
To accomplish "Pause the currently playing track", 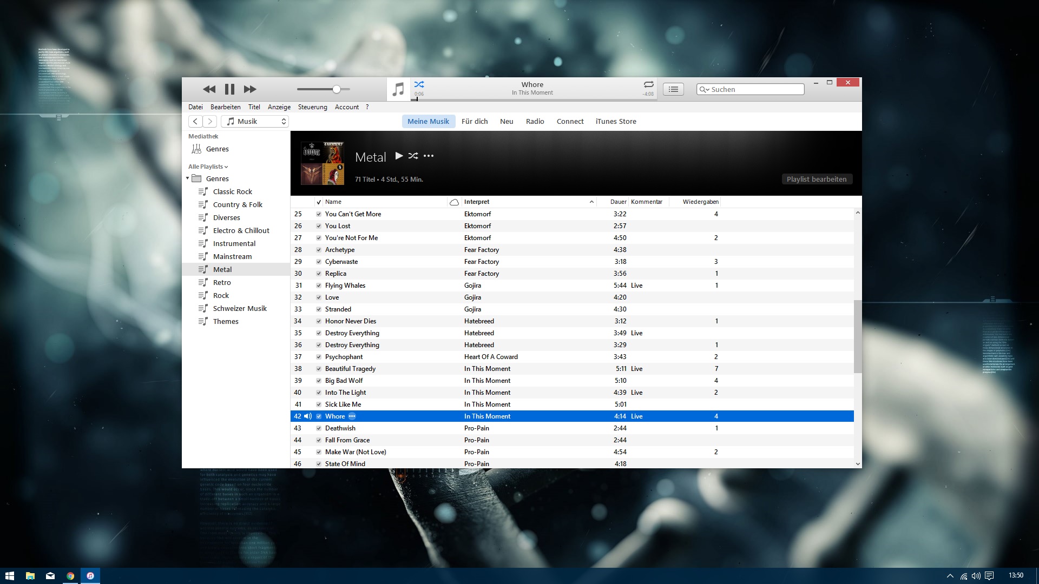I will tap(229, 89).
